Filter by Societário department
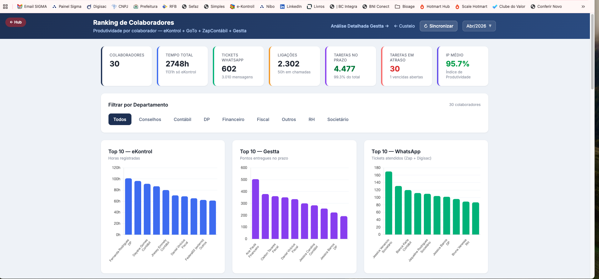 pyautogui.click(x=338, y=119)
